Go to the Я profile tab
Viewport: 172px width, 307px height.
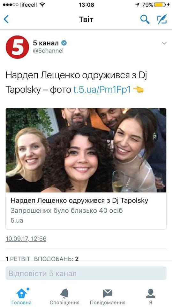151,296
